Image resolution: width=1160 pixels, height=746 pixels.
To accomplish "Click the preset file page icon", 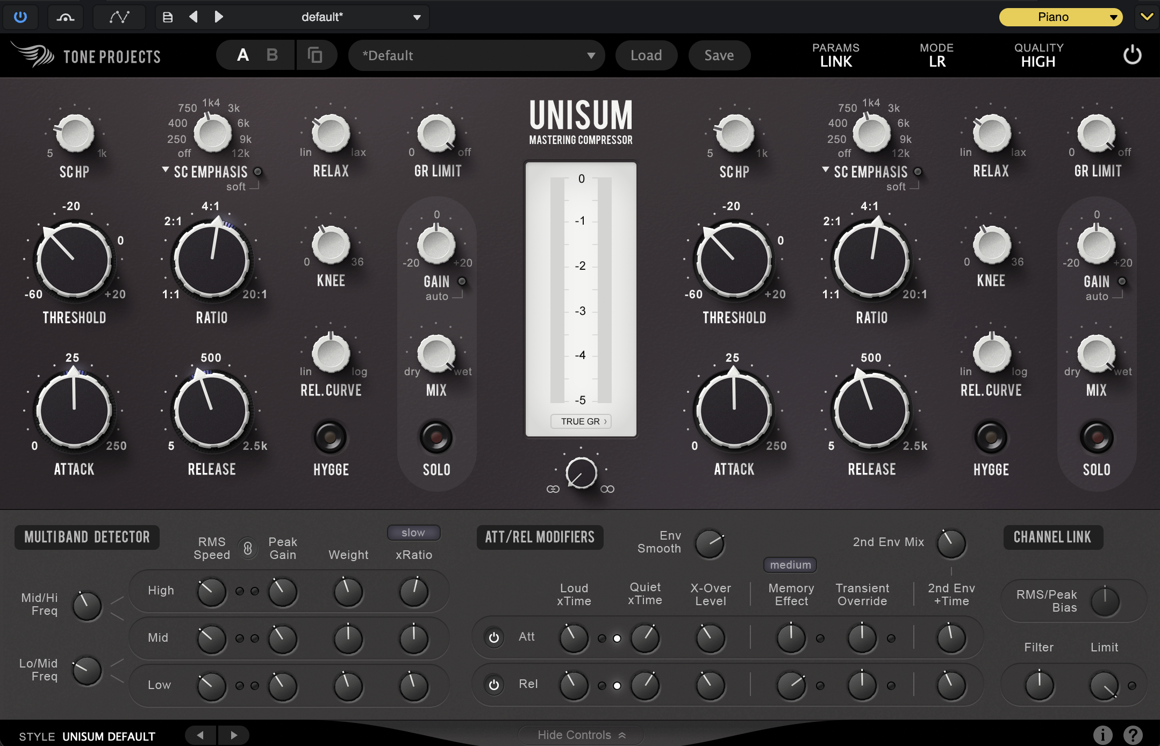I will pos(168,17).
